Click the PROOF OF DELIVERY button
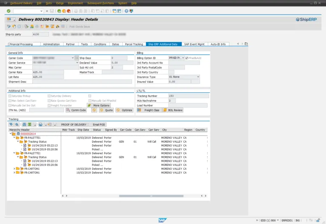This screenshot has height=224, width=326. (x=73, y=124)
